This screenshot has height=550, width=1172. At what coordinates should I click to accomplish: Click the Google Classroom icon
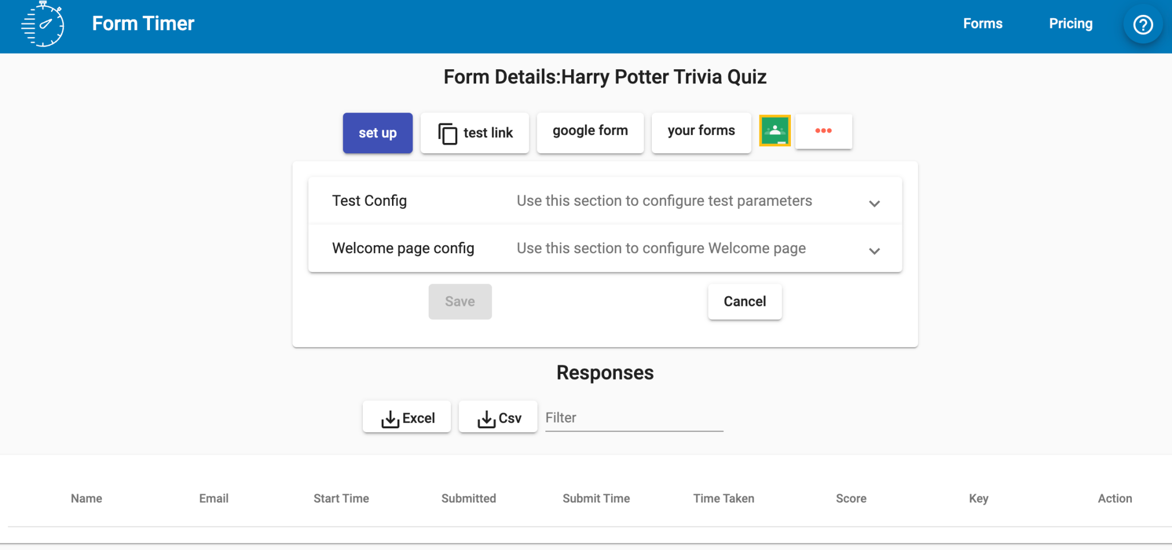point(775,131)
